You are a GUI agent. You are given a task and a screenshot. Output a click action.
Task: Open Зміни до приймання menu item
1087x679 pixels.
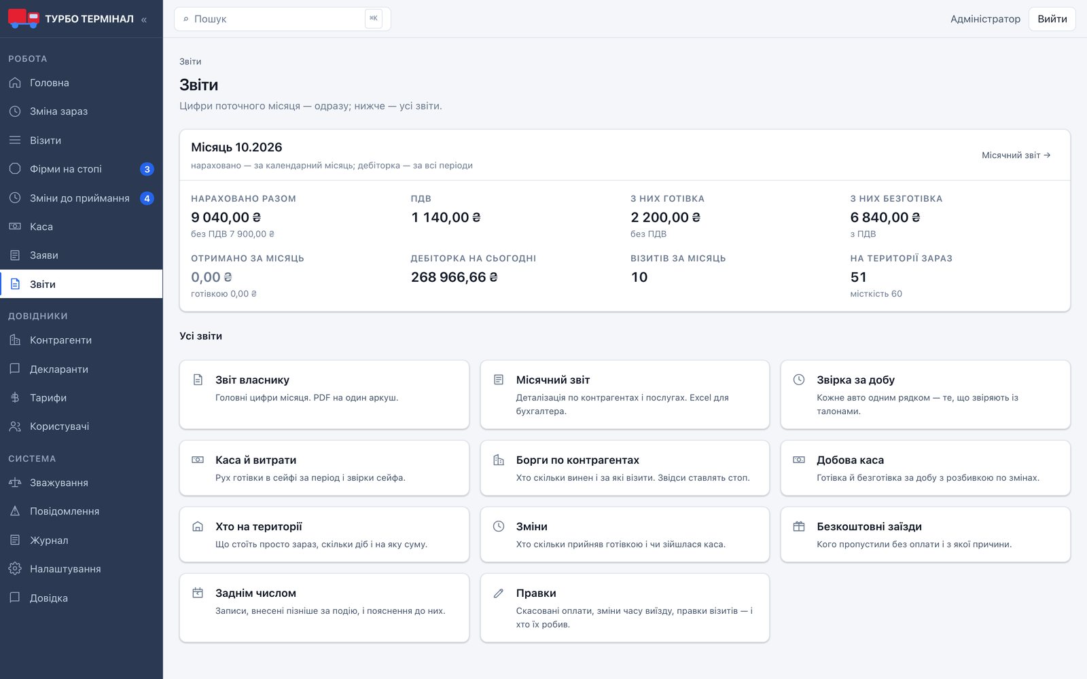click(82, 198)
